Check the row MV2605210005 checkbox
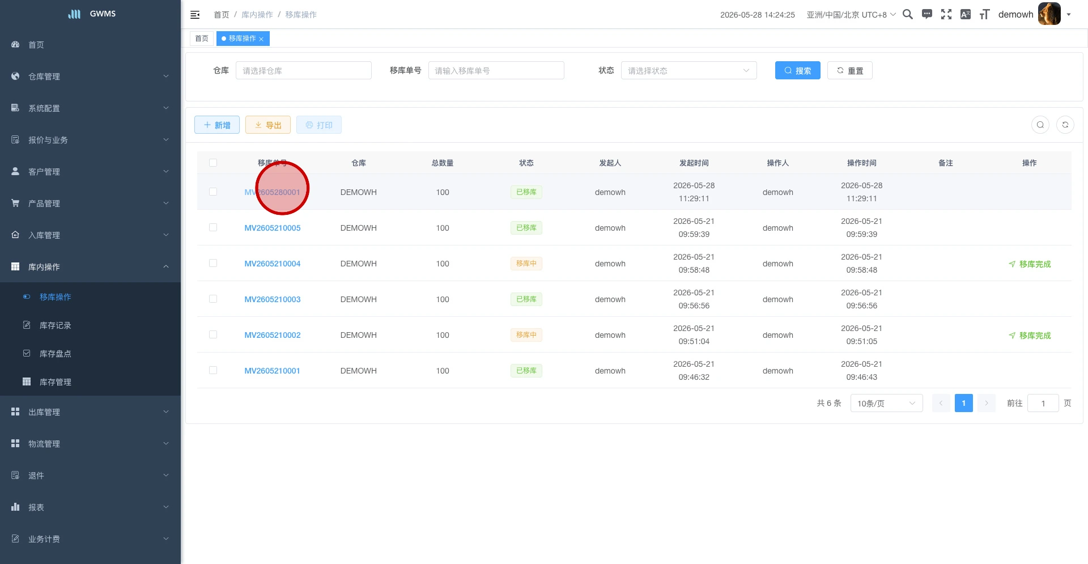Image resolution: width=1088 pixels, height=564 pixels. click(213, 227)
